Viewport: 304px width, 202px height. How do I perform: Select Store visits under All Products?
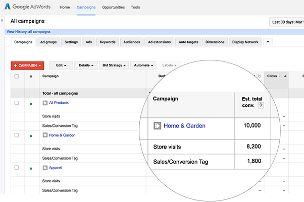tap(51, 116)
